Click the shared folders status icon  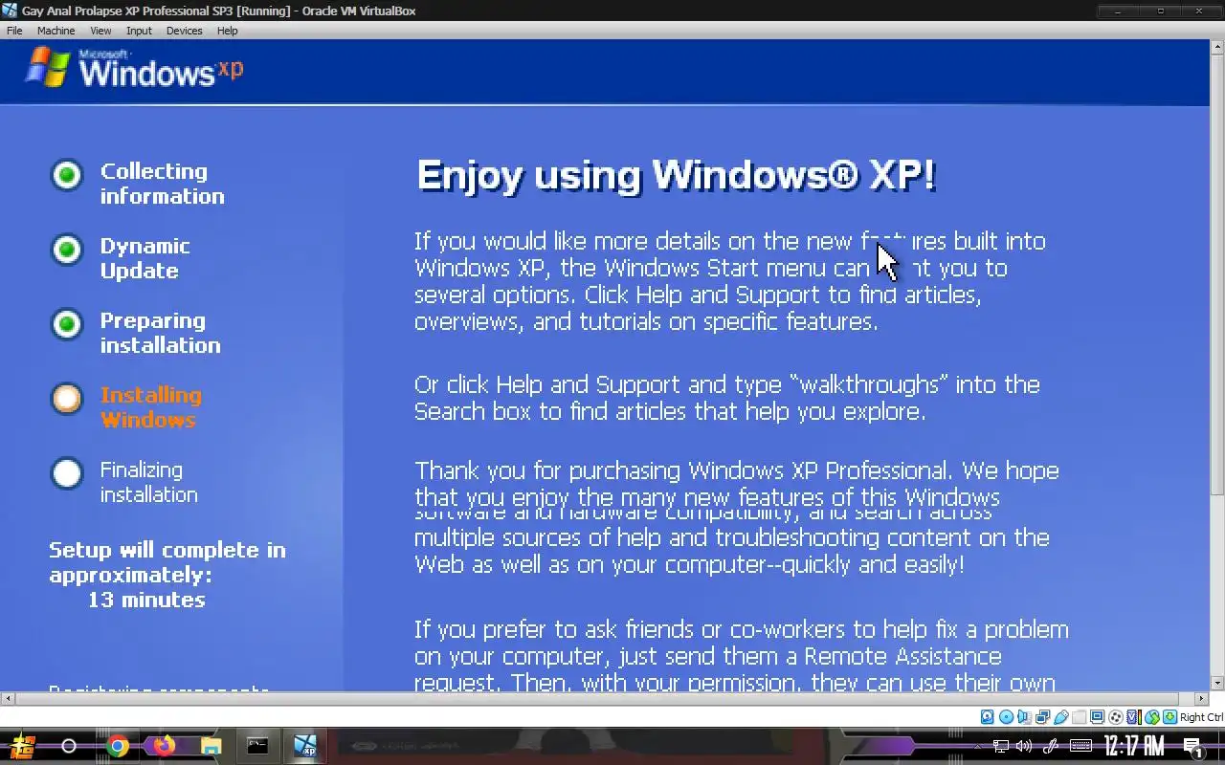[x=1079, y=717]
